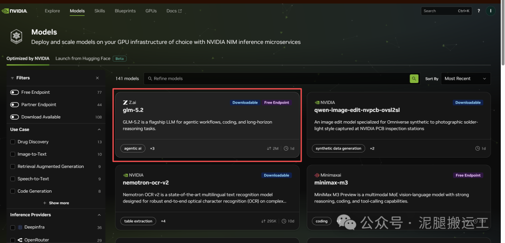Expand +2 tags on qwen-image-edit card
Viewport: 505px width, 243px height.
click(372, 148)
